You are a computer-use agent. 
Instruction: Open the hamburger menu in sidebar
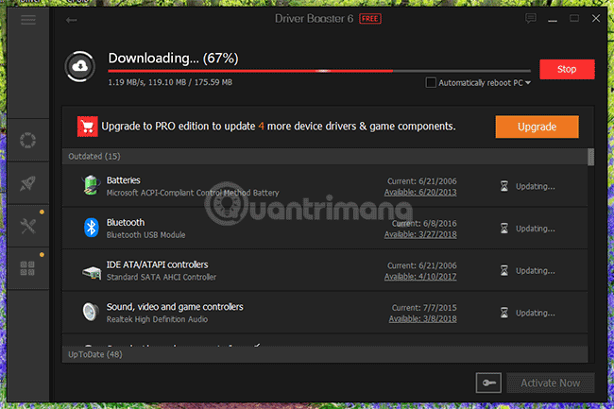28,20
